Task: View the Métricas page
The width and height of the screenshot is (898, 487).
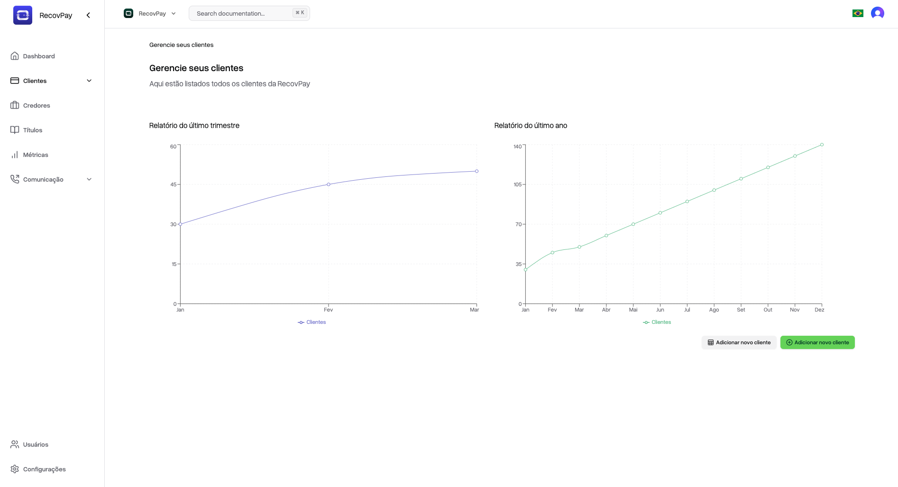Action: click(x=36, y=155)
